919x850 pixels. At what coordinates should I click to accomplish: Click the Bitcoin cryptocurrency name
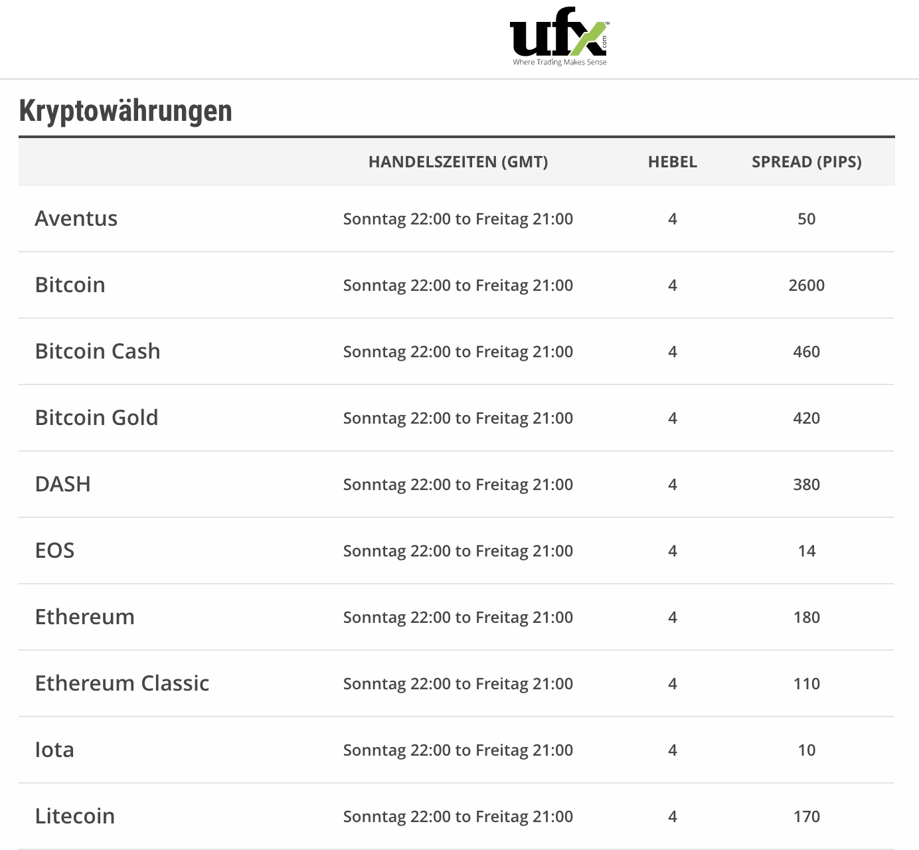click(x=70, y=285)
